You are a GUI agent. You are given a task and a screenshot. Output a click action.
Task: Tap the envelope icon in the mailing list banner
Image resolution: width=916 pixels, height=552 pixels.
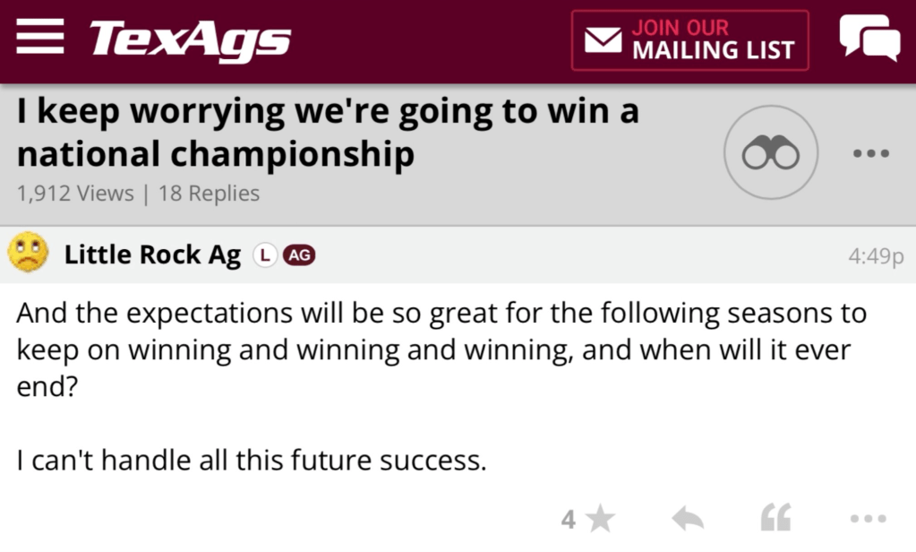(x=603, y=40)
